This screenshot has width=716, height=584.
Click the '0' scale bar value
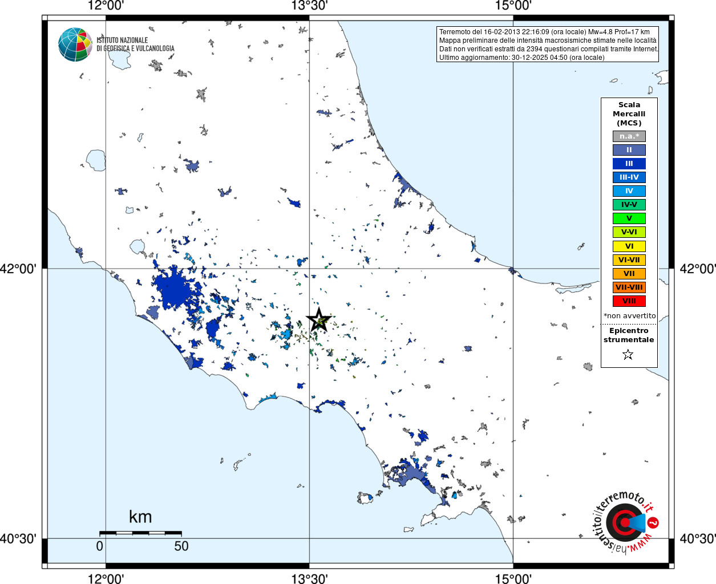pos(100,546)
